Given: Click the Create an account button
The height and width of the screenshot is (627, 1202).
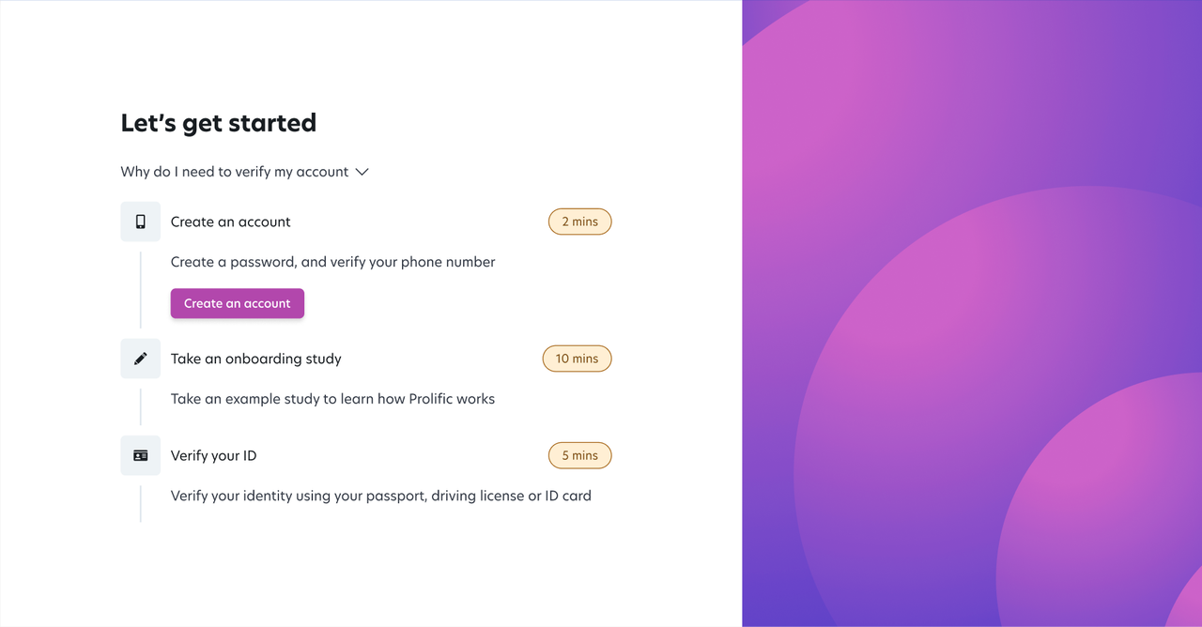Looking at the screenshot, I should pos(237,303).
